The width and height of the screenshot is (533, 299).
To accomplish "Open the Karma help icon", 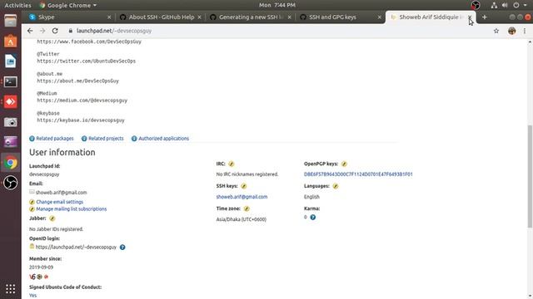I will (x=313, y=218).
